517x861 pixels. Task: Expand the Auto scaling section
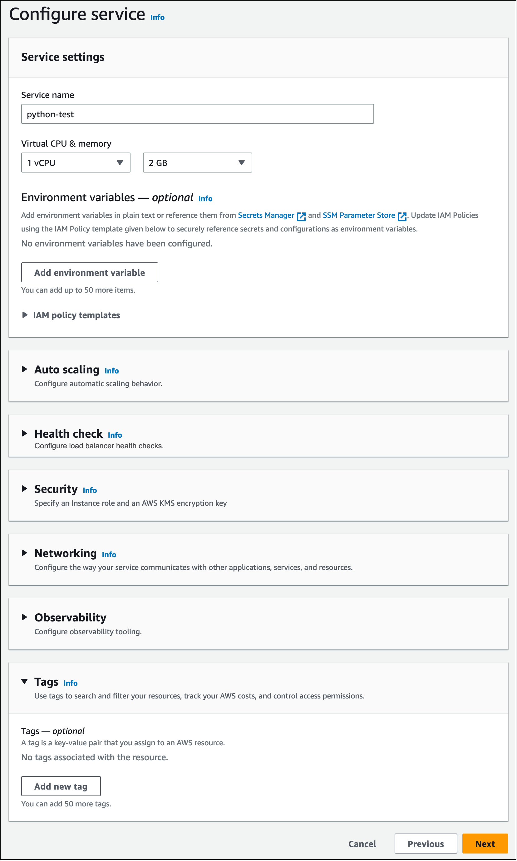point(25,369)
